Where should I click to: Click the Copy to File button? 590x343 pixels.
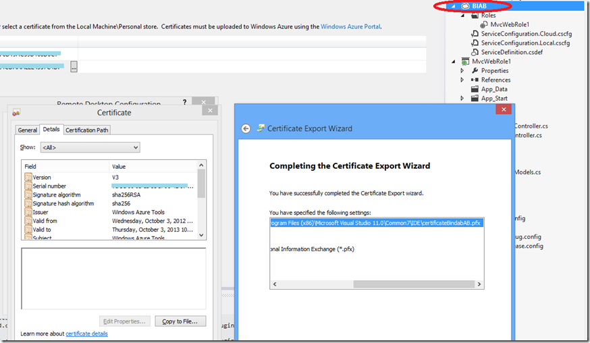[x=180, y=321]
